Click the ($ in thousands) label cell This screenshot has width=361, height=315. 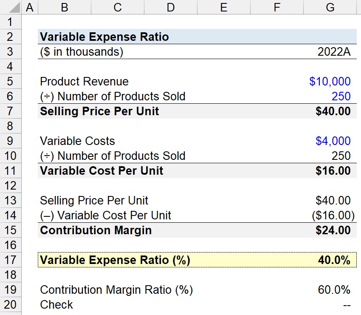(82, 51)
